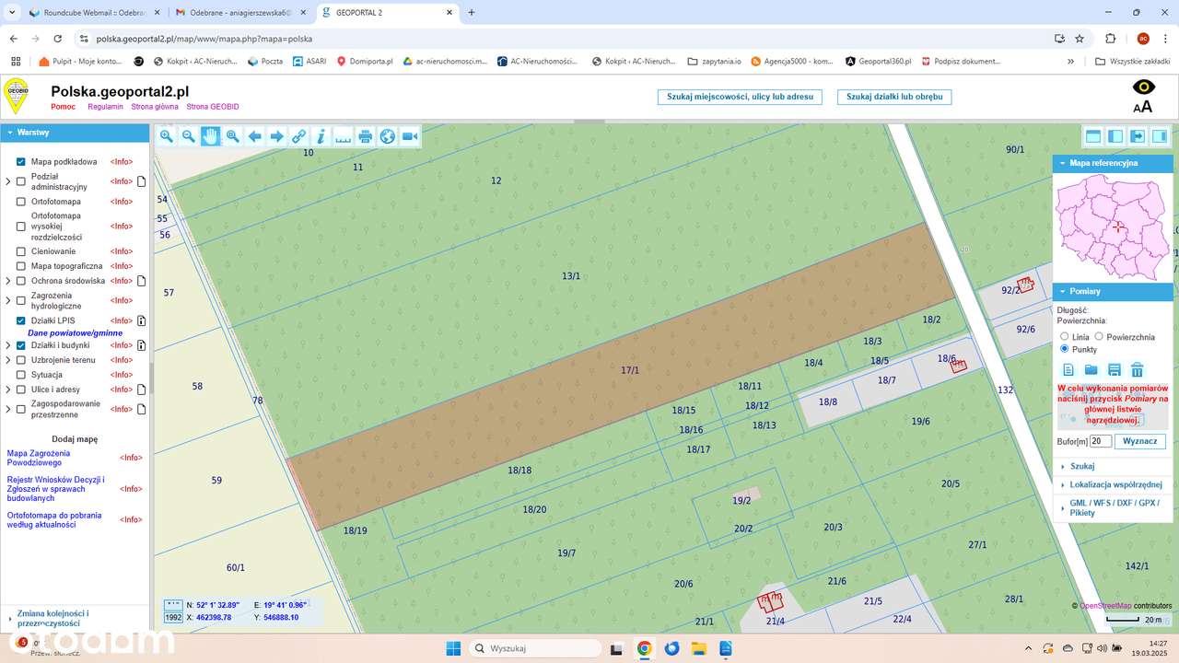Click the Windows taskbar search box
The image size is (1179, 663).
535,648
